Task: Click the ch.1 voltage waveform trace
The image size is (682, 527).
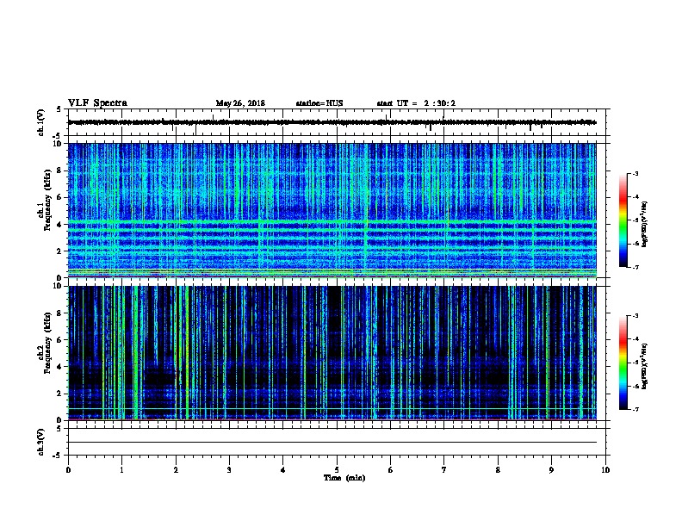Action: click(332, 122)
